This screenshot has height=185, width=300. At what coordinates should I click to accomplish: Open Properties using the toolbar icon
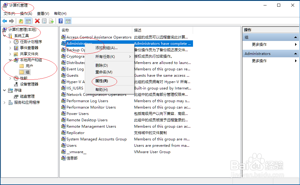pos(44,21)
